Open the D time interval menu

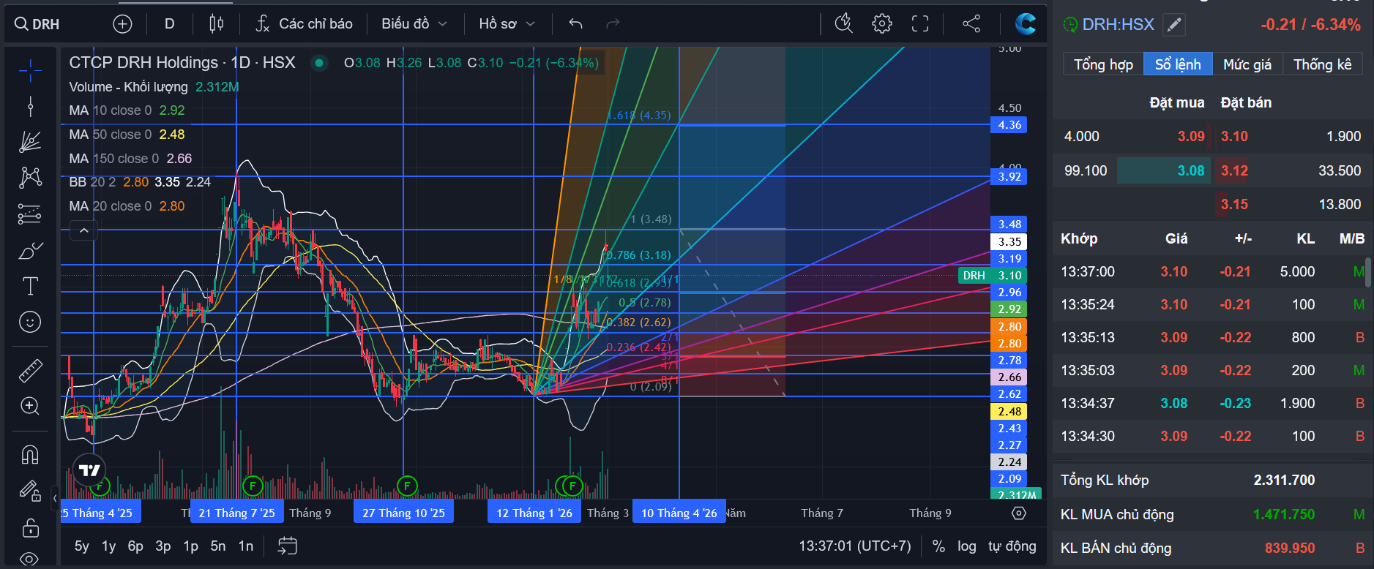169,24
